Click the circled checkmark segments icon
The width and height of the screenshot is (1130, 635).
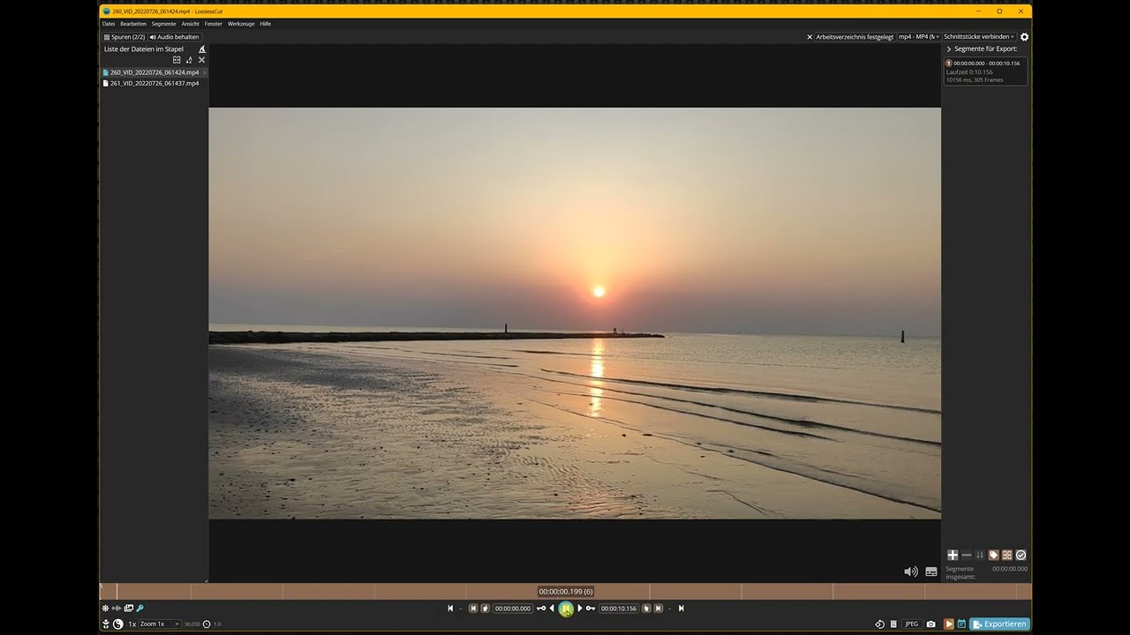coord(1021,555)
